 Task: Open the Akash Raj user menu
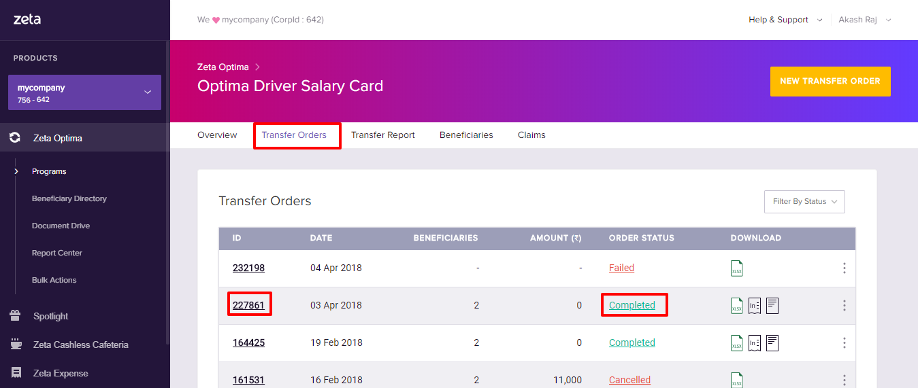865,20
